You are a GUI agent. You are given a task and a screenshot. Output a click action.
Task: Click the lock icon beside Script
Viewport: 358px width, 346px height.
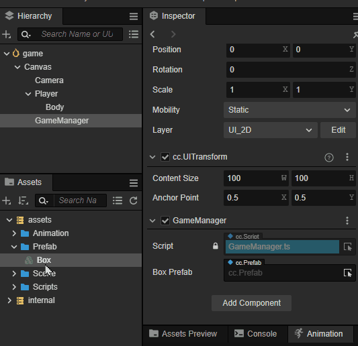coord(216,246)
